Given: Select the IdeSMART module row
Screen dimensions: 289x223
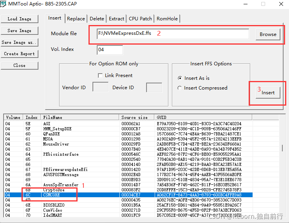Looking at the screenshot, I should pos(128,215).
